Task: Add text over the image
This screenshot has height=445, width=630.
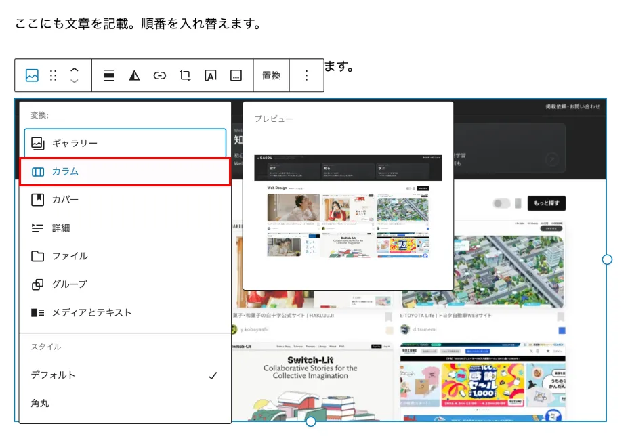Action: coord(211,76)
